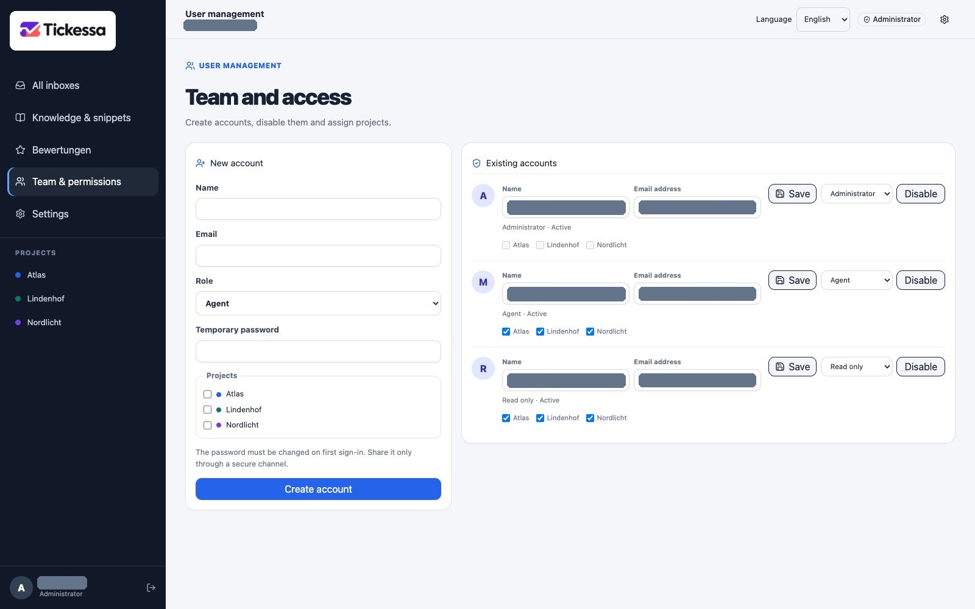This screenshot has width=975, height=609.
Task: Click the Email address field of Administrator account
Action: click(697, 207)
